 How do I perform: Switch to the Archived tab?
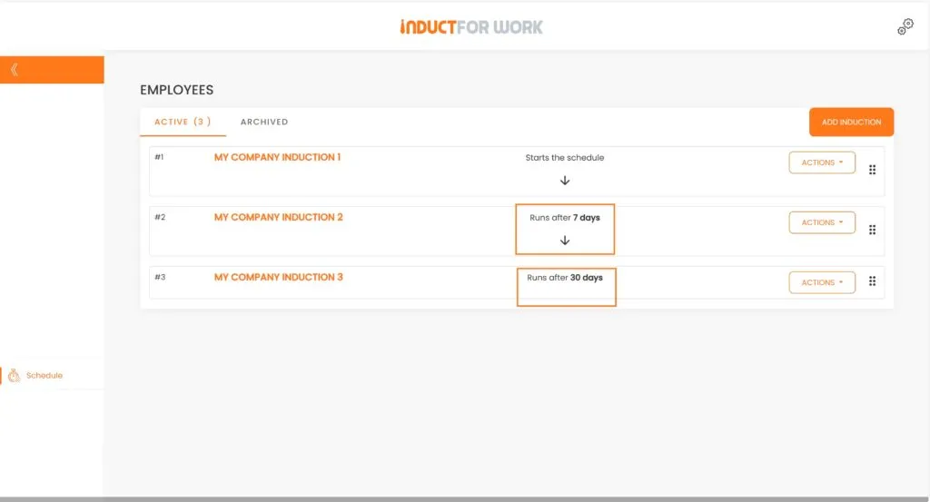click(x=263, y=122)
